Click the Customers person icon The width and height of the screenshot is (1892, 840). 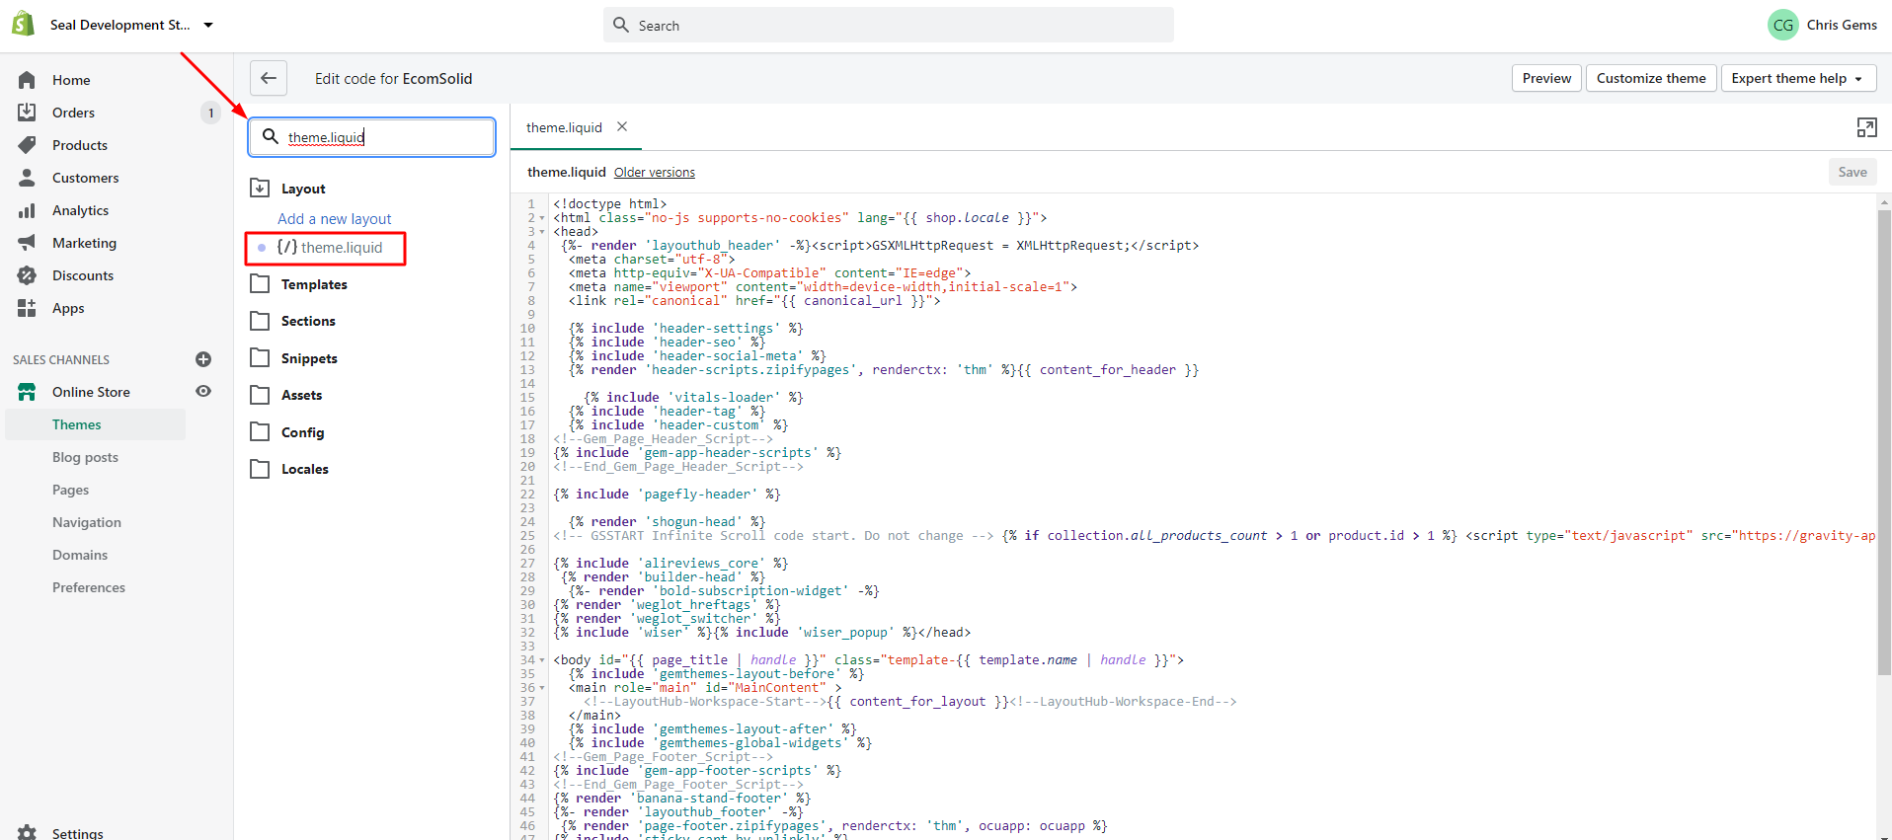(x=27, y=178)
